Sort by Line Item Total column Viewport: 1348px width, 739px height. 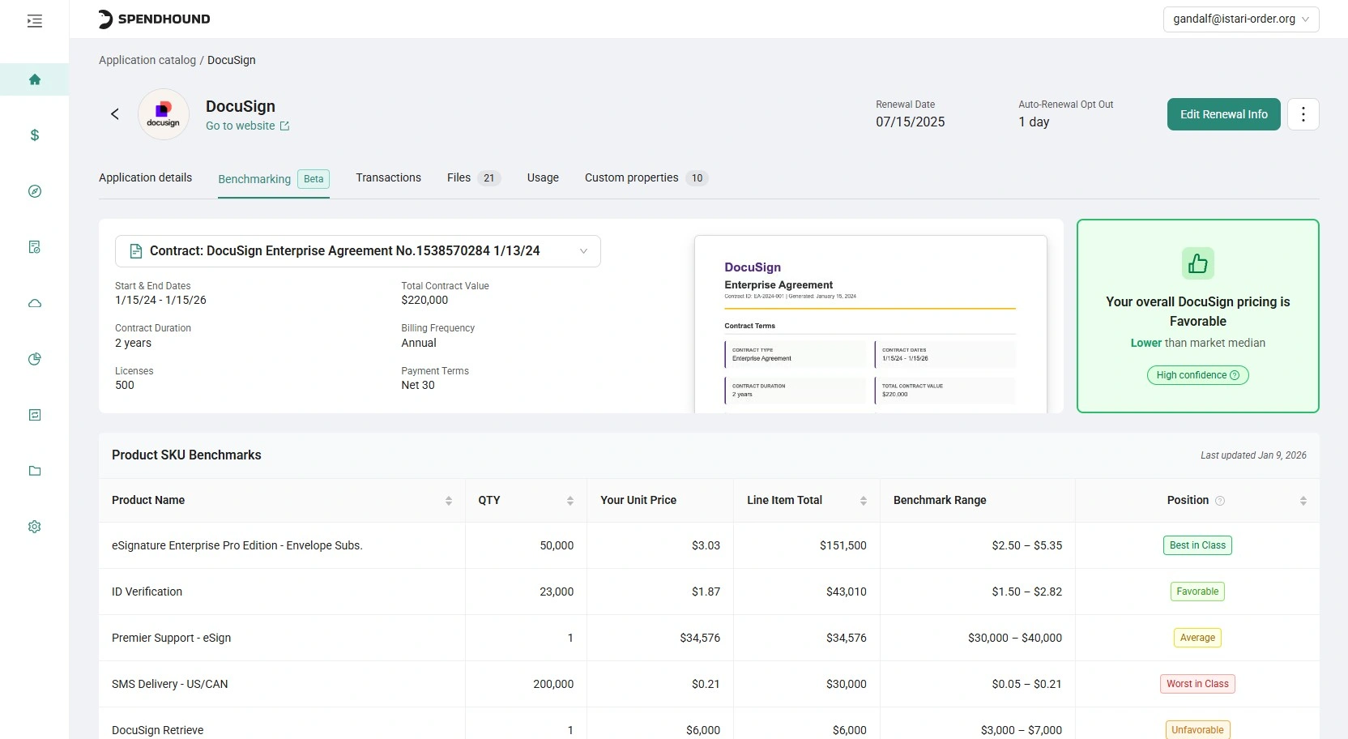(863, 501)
